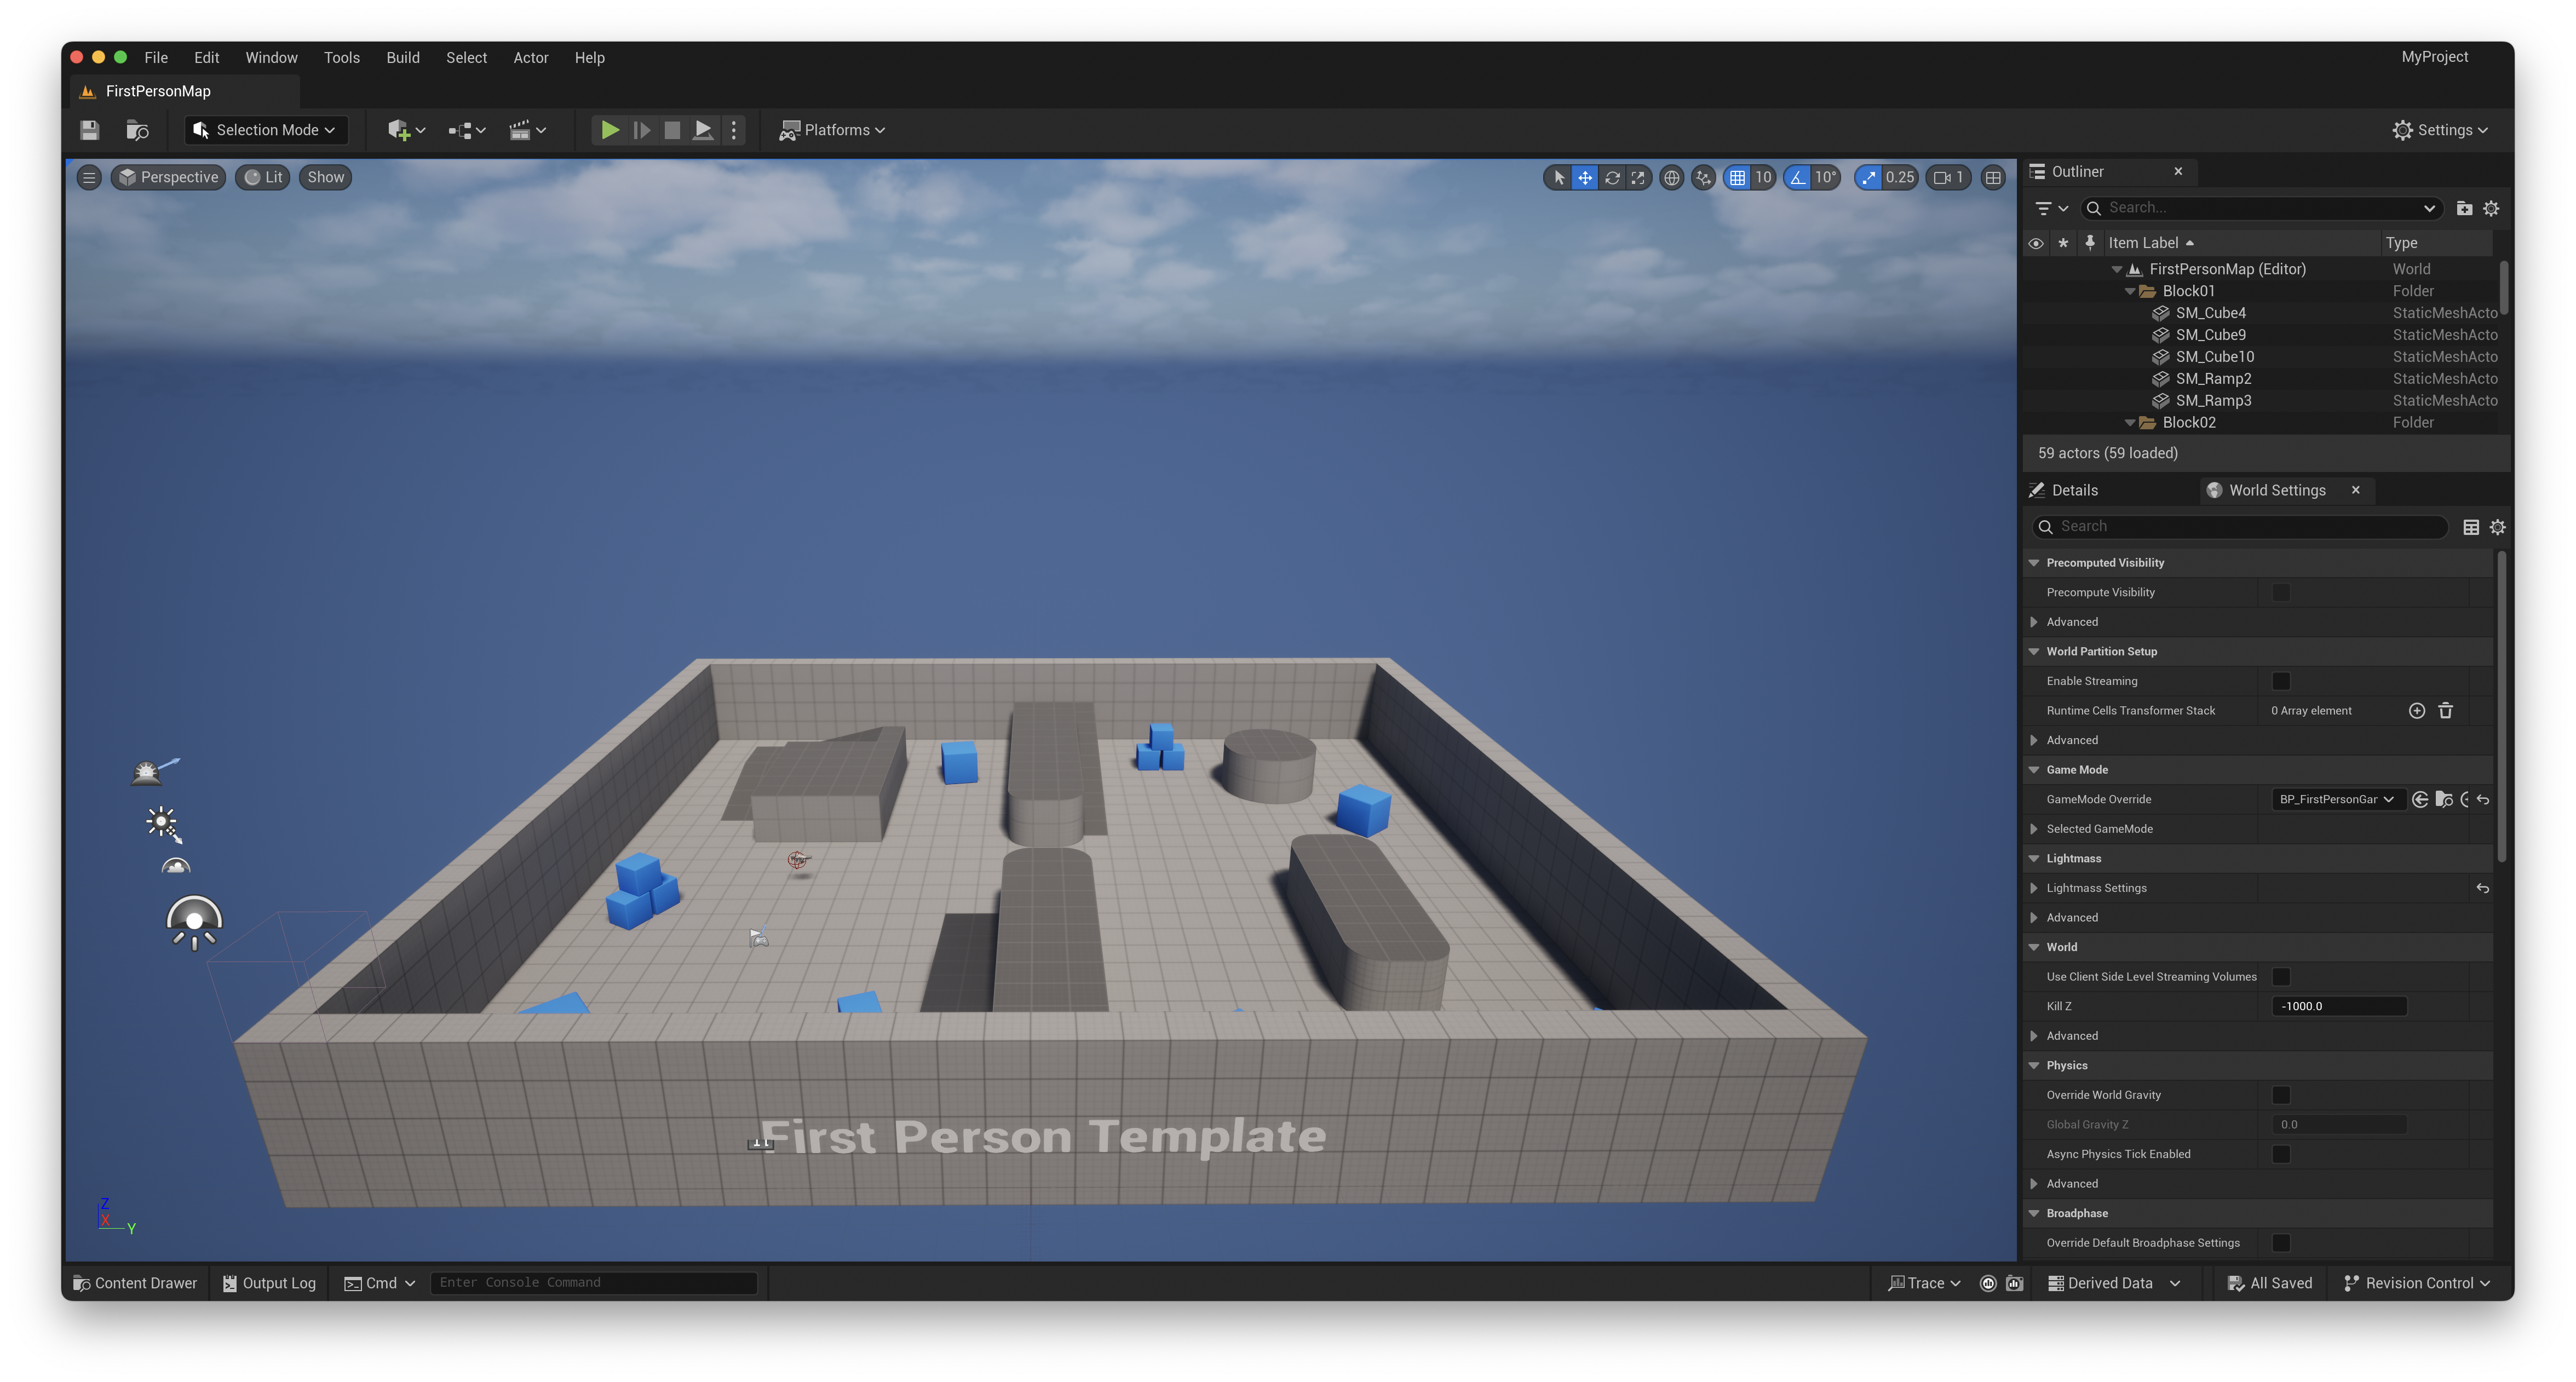The height and width of the screenshot is (1382, 2576).
Task: Click the Eject play control icon
Action: pos(703,130)
